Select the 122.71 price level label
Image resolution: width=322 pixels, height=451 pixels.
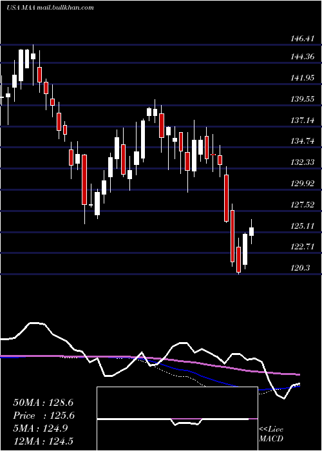pos(303,247)
